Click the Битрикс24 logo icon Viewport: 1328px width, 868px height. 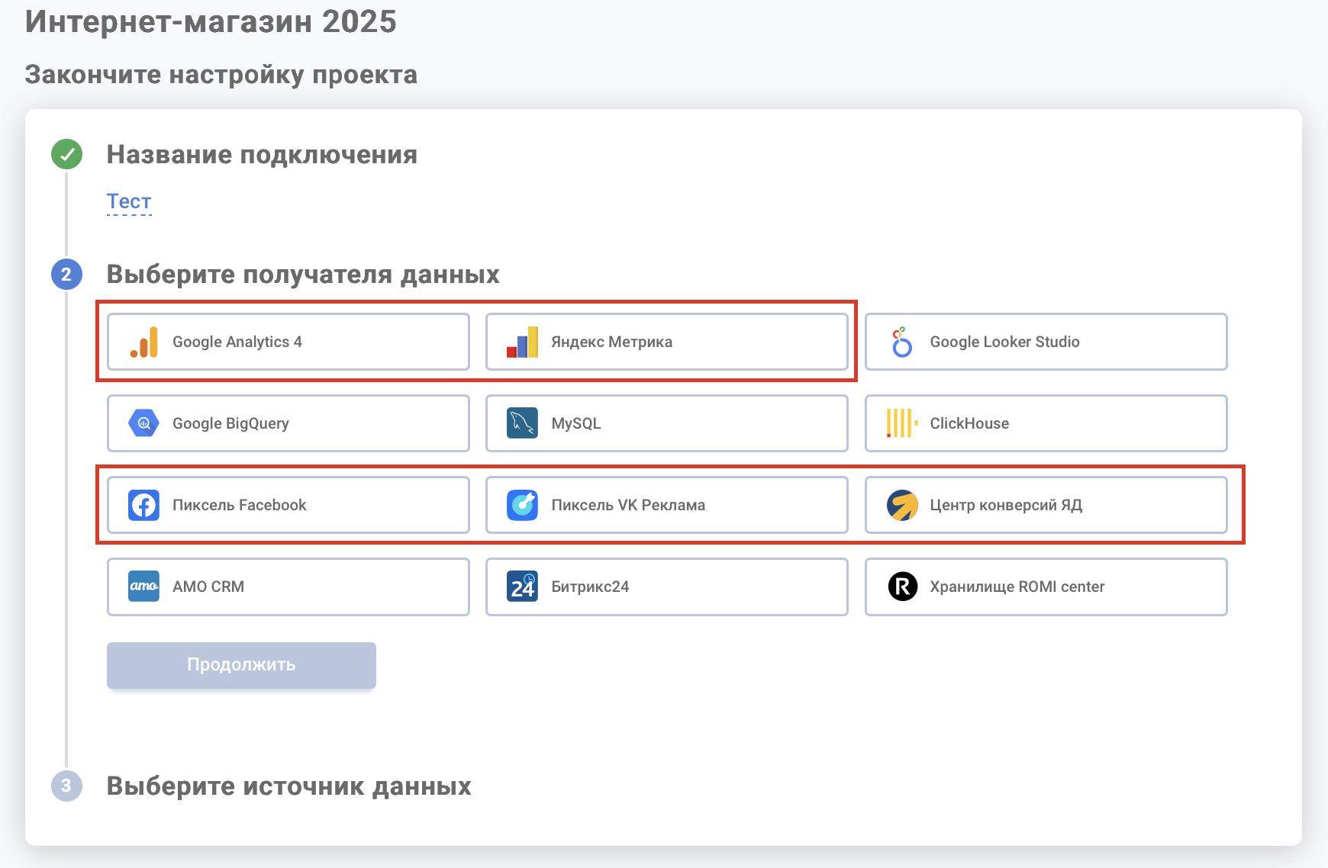point(522,587)
